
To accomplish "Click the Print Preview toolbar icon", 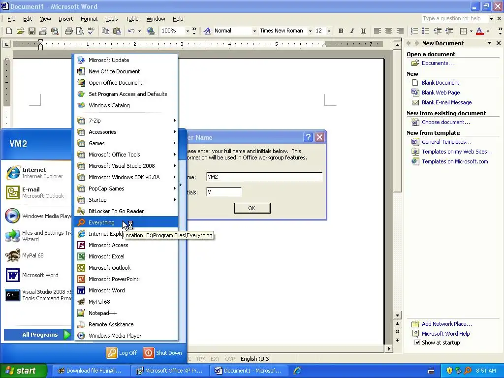I will tap(80, 31).
